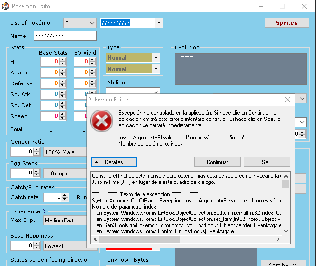Click the Catch rate spinner field
The width and height of the screenshot is (316, 266).
point(53,197)
